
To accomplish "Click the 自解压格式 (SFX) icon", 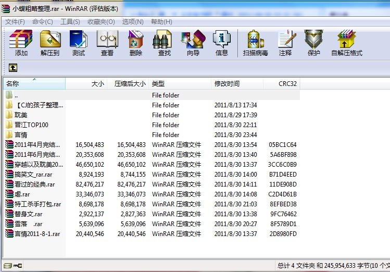I will pos(347,42).
